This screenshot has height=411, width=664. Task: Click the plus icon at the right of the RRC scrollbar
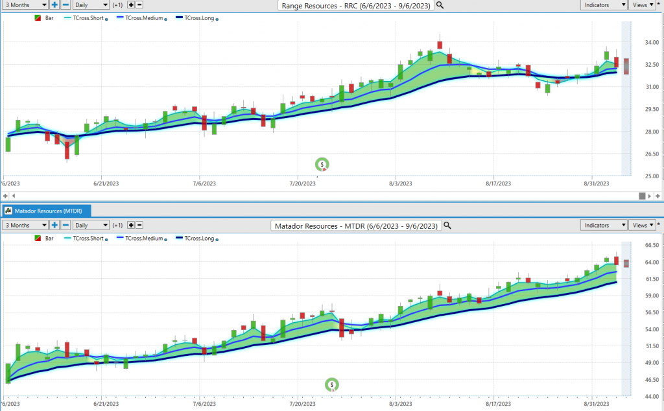coord(658,196)
